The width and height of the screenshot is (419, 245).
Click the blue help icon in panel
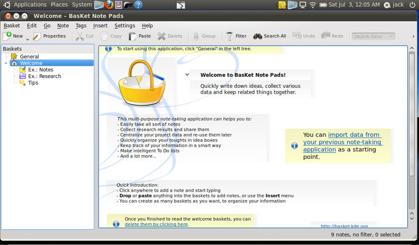coord(138,5)
